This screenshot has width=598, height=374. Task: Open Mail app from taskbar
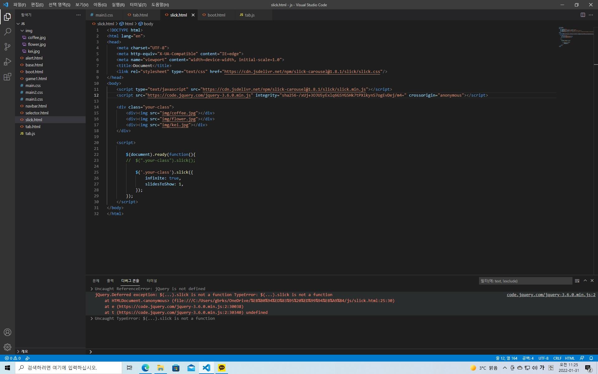tap(191, 368)
